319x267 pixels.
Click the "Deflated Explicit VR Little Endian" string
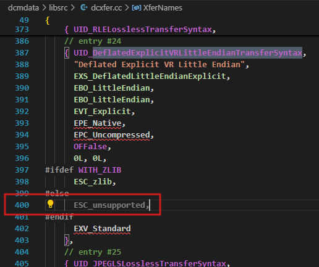pyautogui.click(x=159, y=65)
